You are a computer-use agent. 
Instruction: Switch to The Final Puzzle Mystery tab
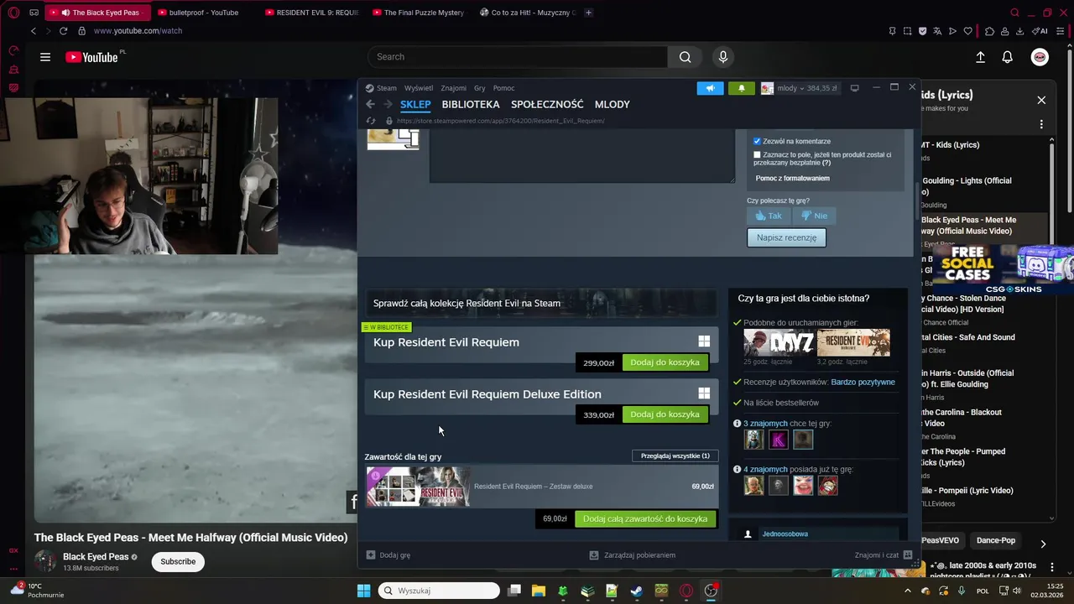coord(418,13)
